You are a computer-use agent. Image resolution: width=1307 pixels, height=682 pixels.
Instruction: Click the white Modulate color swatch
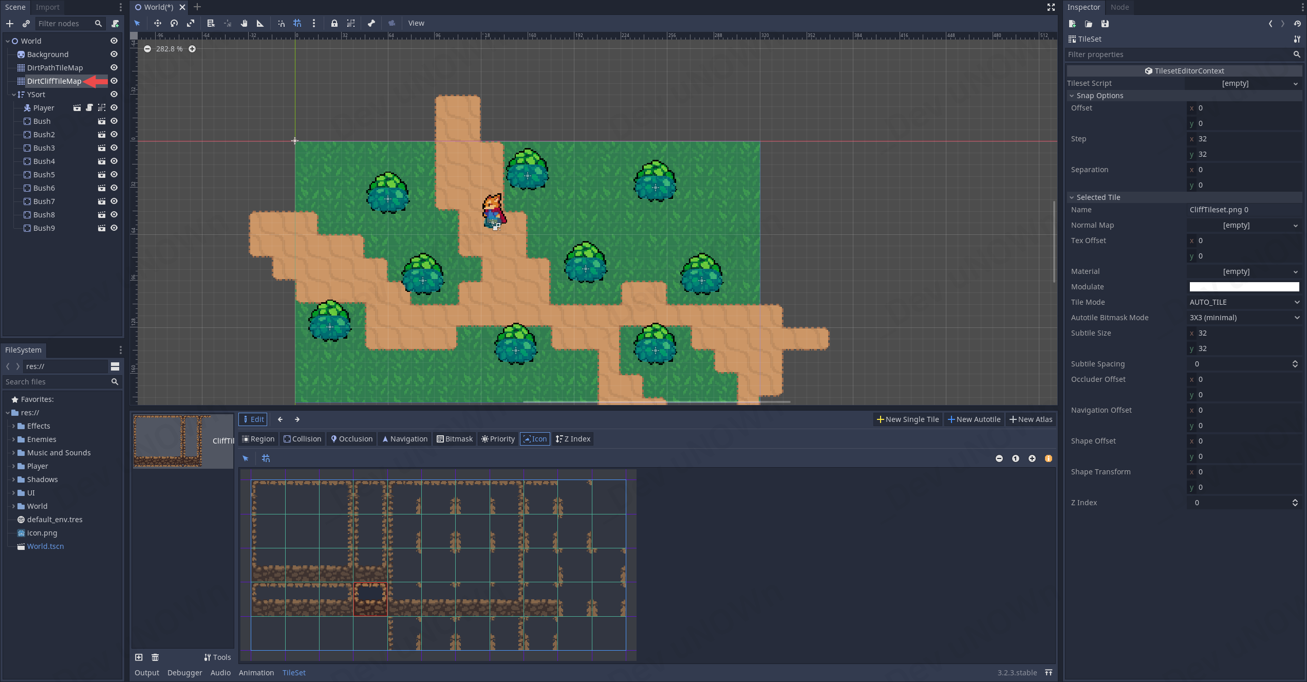pyautogui.click(x=1244, y=287)
